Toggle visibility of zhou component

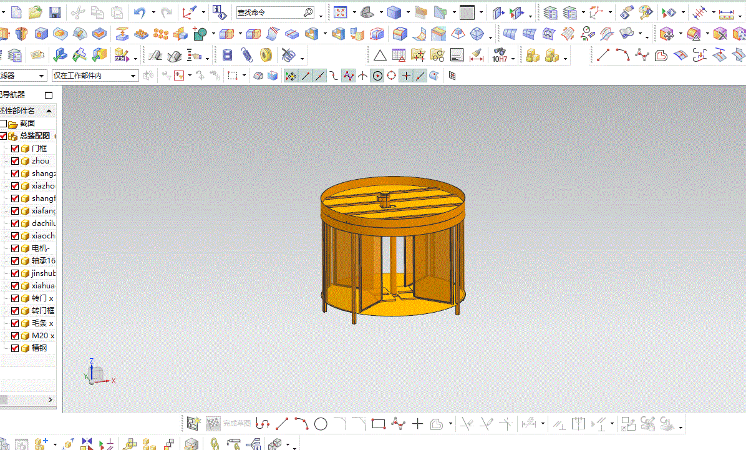tap(15, 161)
